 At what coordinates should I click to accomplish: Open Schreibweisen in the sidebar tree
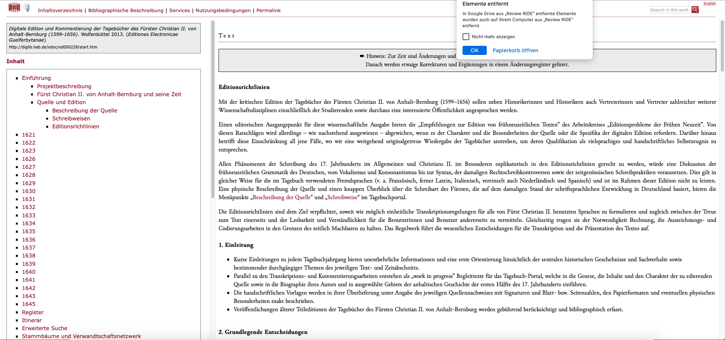[x=71, y=119]
